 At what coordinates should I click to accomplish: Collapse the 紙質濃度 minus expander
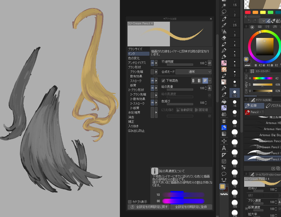tap(247, 209)
